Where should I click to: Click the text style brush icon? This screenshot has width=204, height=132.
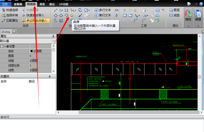coord(117,16)
